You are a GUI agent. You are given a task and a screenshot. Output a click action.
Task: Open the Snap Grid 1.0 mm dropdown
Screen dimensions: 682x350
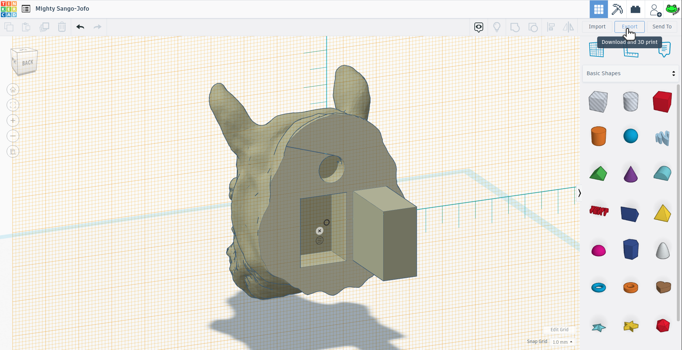pos(562,342)
